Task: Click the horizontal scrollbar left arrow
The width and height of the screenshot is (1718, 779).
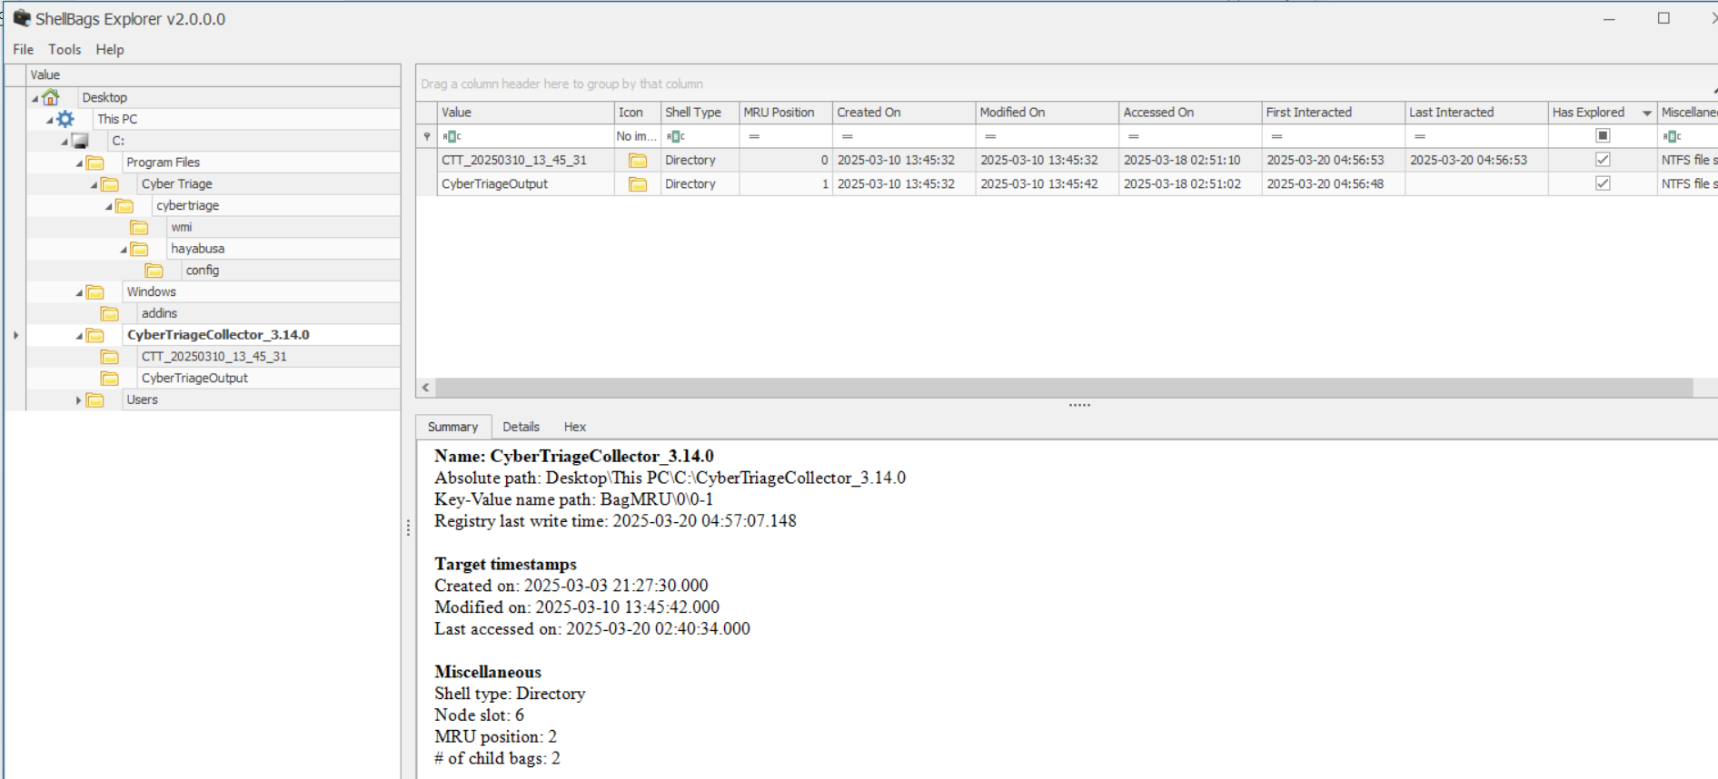Action: [x=426, y=388]
